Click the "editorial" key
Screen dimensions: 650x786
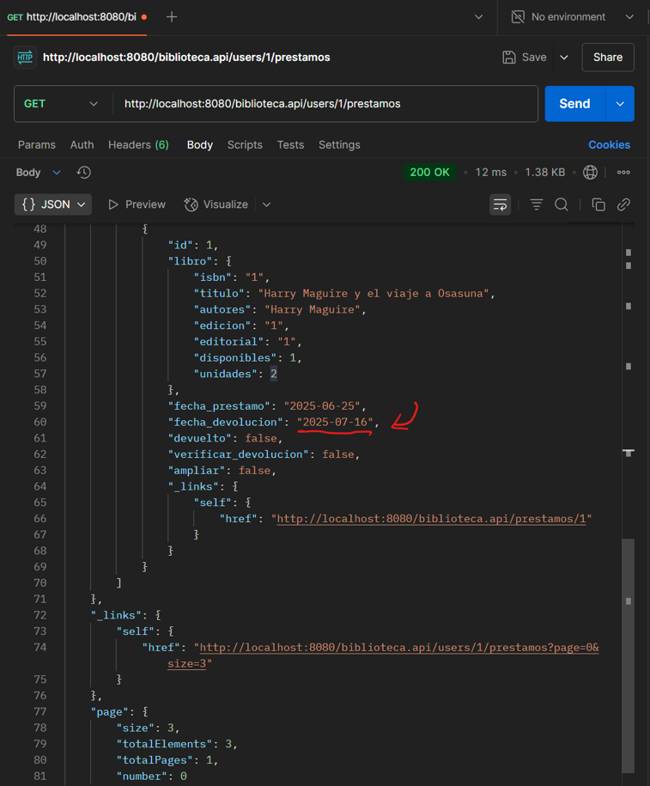[228, 342]
